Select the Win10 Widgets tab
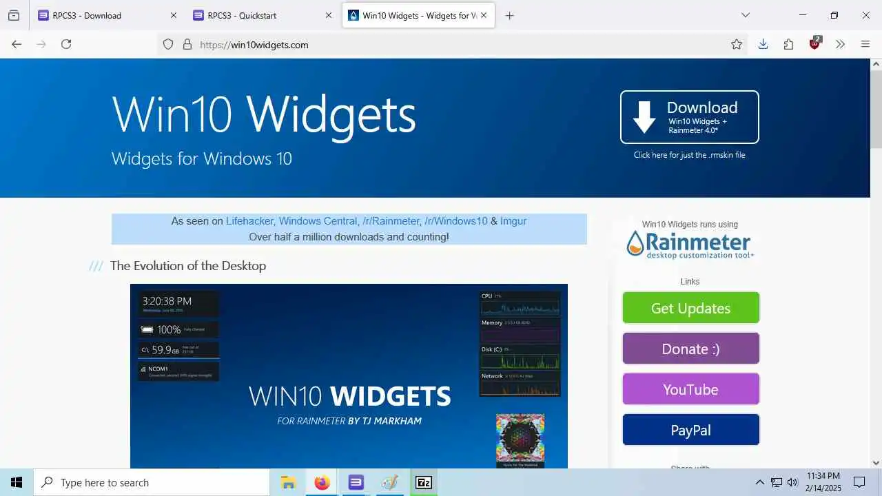The height and width of the screenshot is (496, 882). tap(418, 15)
